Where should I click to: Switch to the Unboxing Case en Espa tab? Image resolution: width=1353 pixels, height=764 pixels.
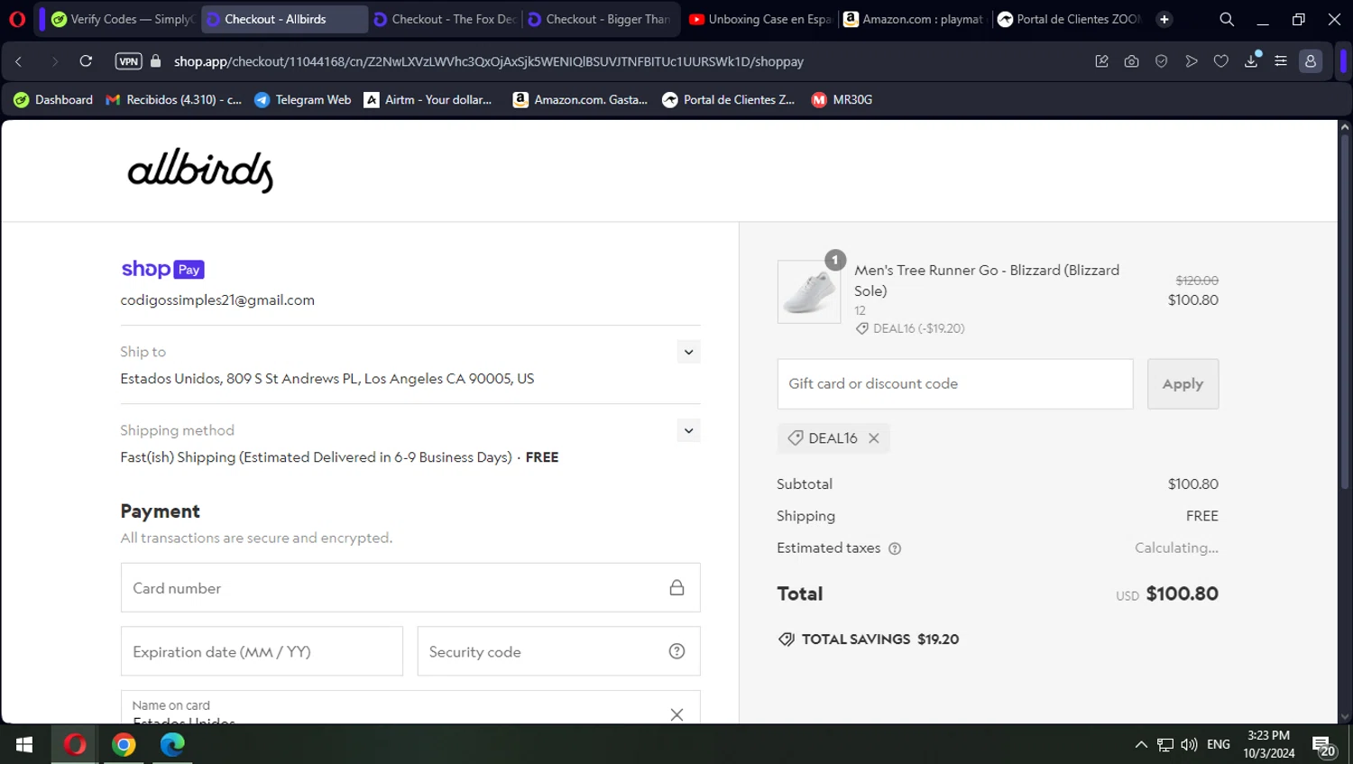click(760, 19)
